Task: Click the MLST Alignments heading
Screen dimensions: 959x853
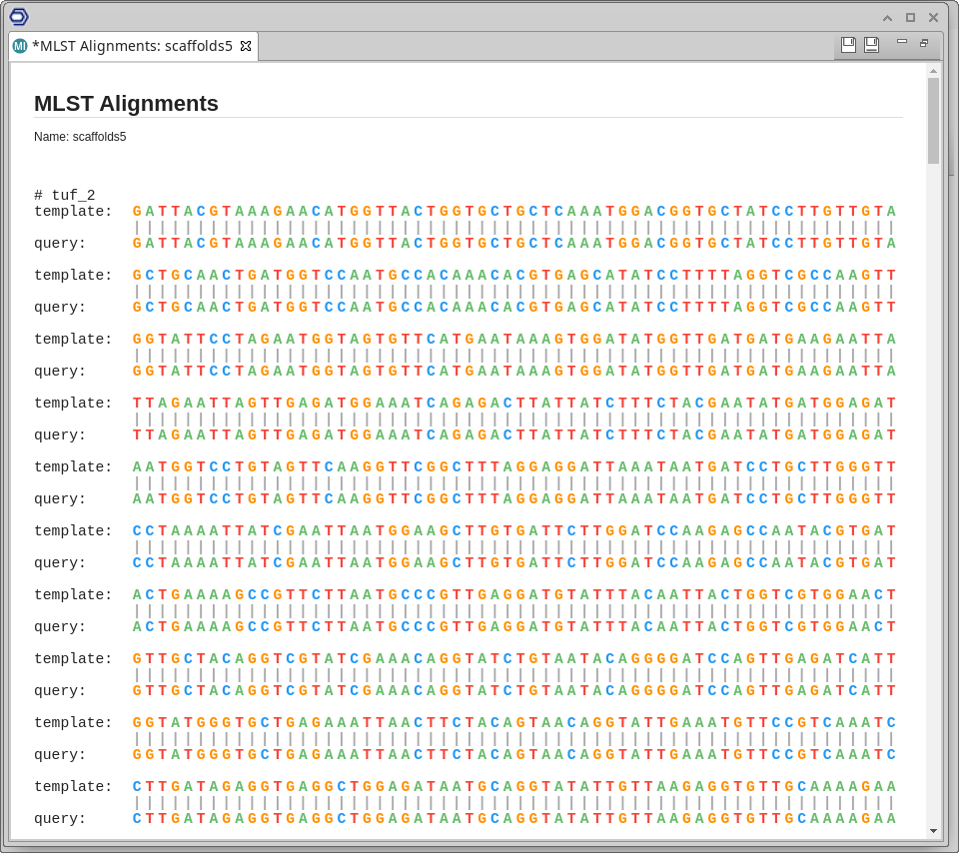Action: click(x=126, y=104)
